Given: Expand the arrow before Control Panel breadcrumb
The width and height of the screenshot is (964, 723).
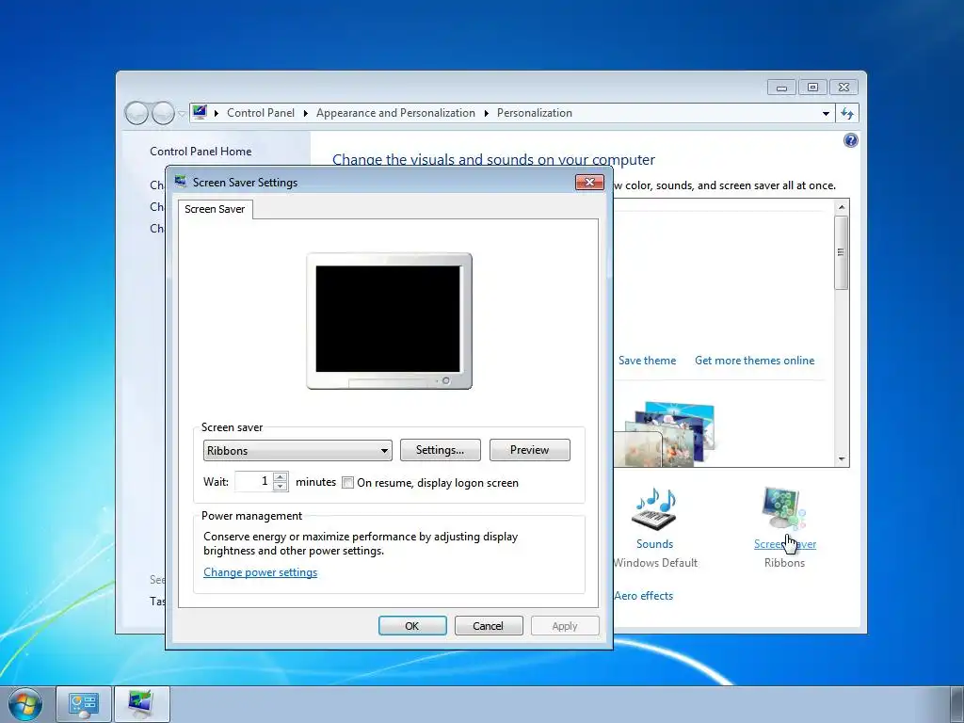Looking at the screenshot, I should coord(217,113).
